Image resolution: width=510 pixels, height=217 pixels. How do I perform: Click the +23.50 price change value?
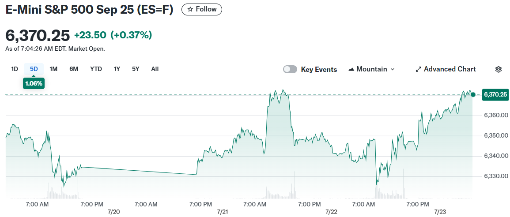90,35
